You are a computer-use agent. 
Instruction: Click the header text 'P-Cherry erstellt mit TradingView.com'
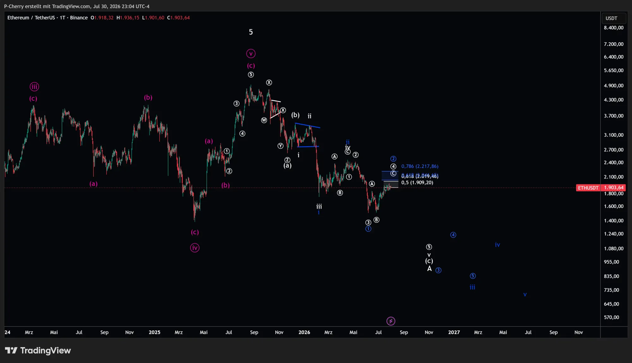47,6
